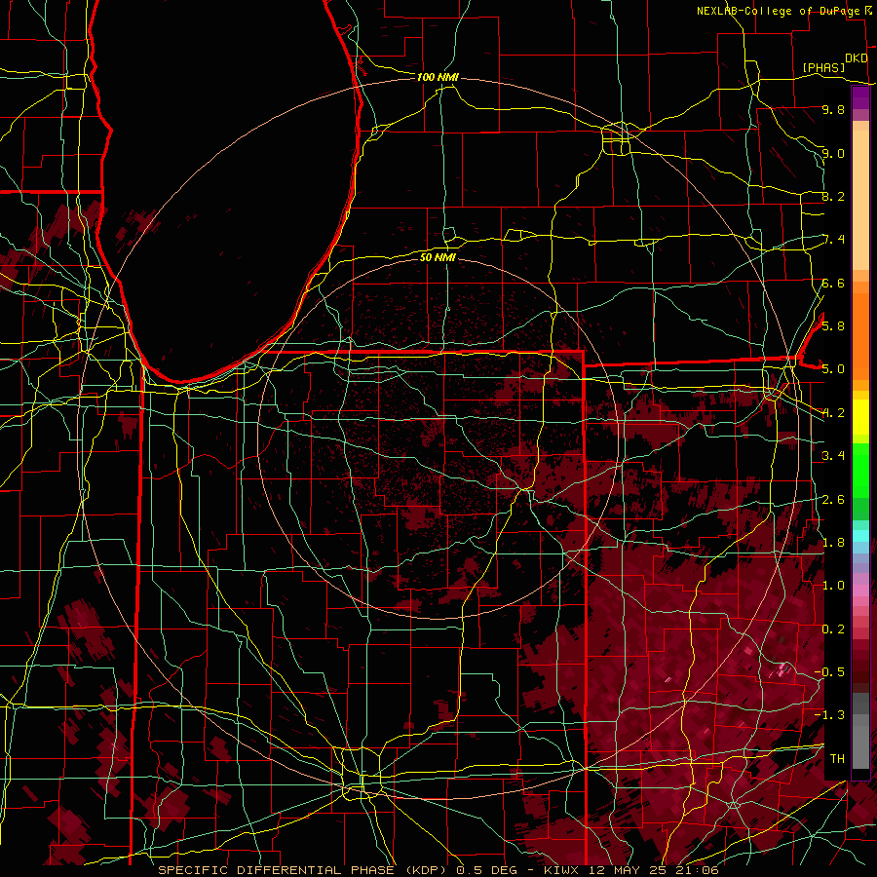Click the 7.4 value on the scale
877x877 pixels.
pos(833,240)
